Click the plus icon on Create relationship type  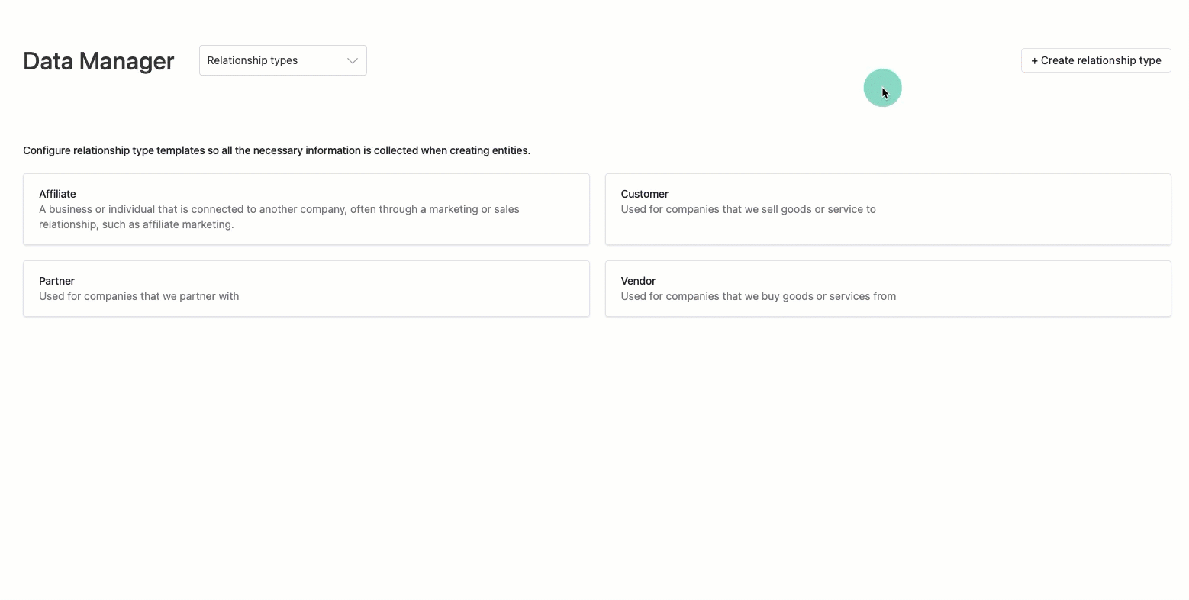1034,60
